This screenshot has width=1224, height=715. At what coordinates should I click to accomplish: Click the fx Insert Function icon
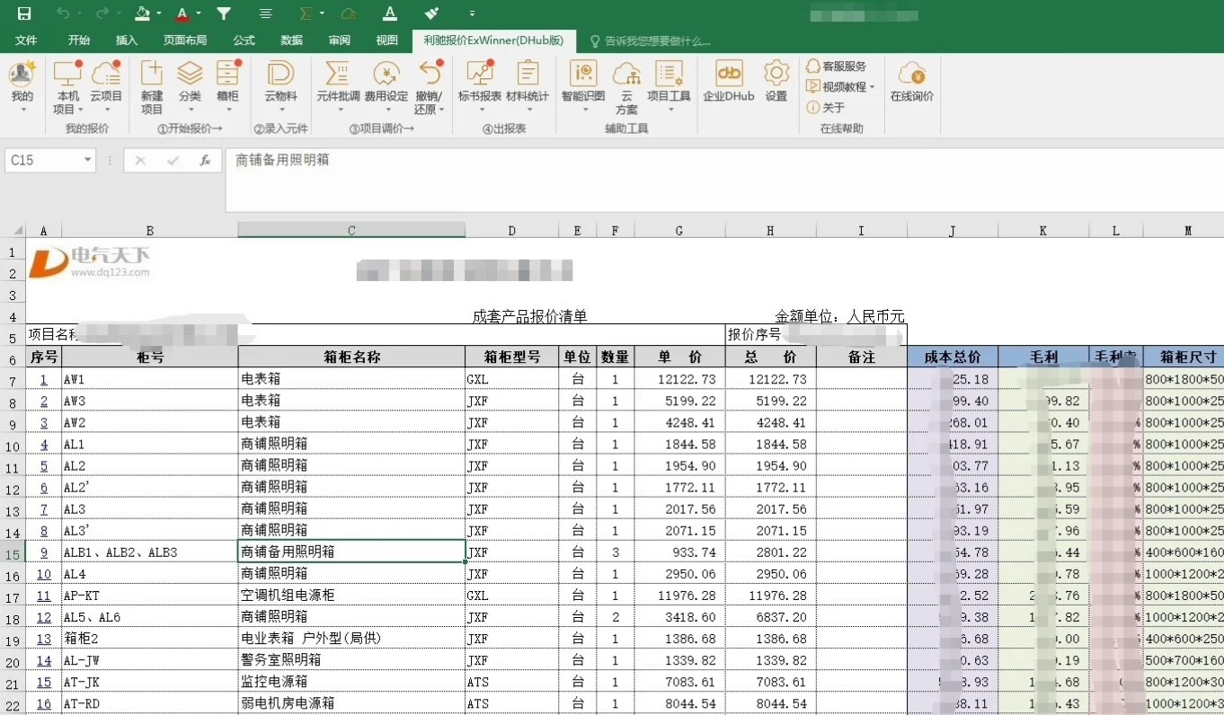(206, 161)
